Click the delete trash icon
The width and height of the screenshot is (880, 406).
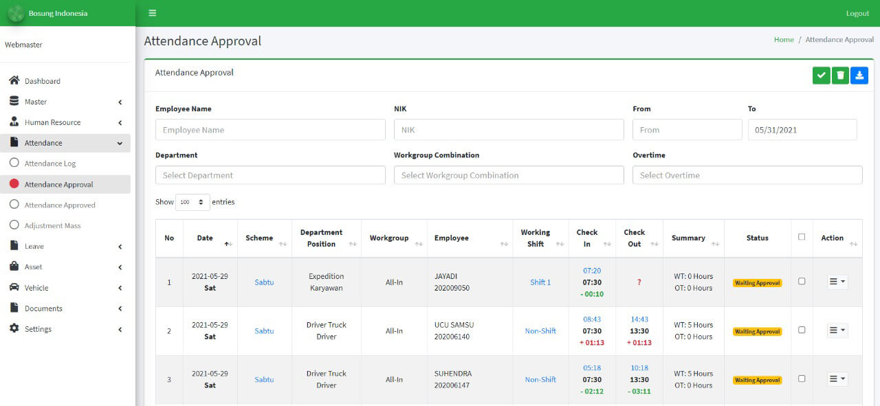pos(840,75)
